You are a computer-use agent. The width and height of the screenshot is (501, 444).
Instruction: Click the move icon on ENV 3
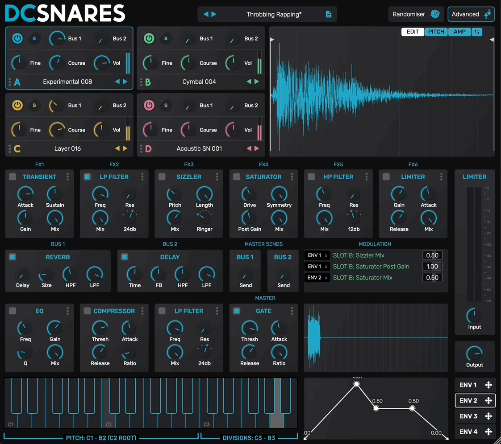pyautogui.click(x=488, y=416)
